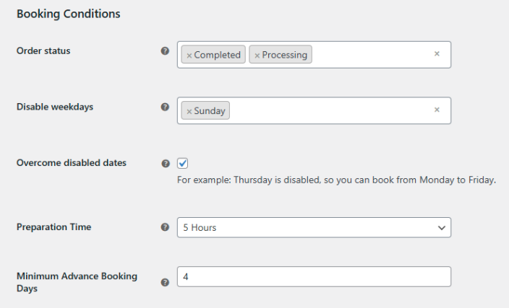
Task: Click the Completed tag label
Action: [217, 55]
